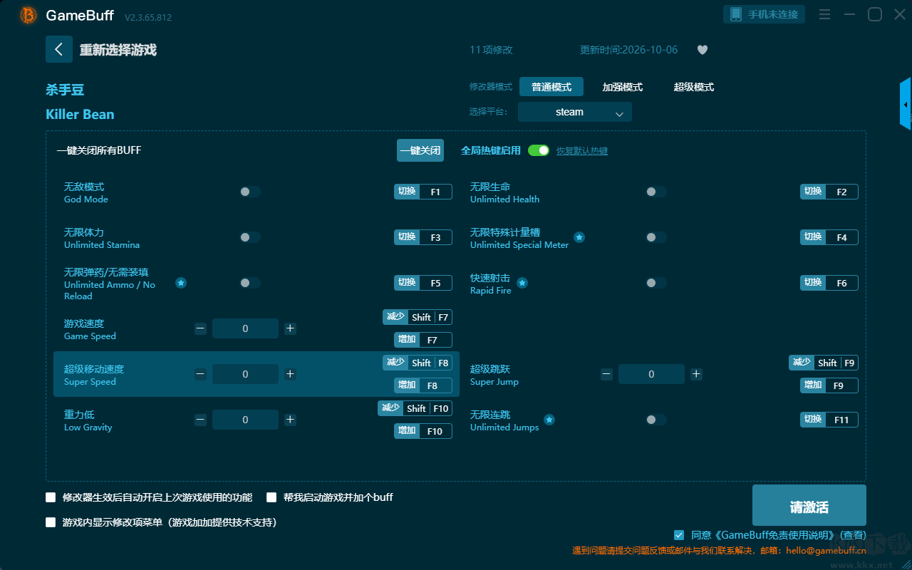Image resolution: width=912 pixels, height=570 pixels.
Task: Open the (查看) disclaimer link
Action: pyautogui.click(x=853, y=535)
